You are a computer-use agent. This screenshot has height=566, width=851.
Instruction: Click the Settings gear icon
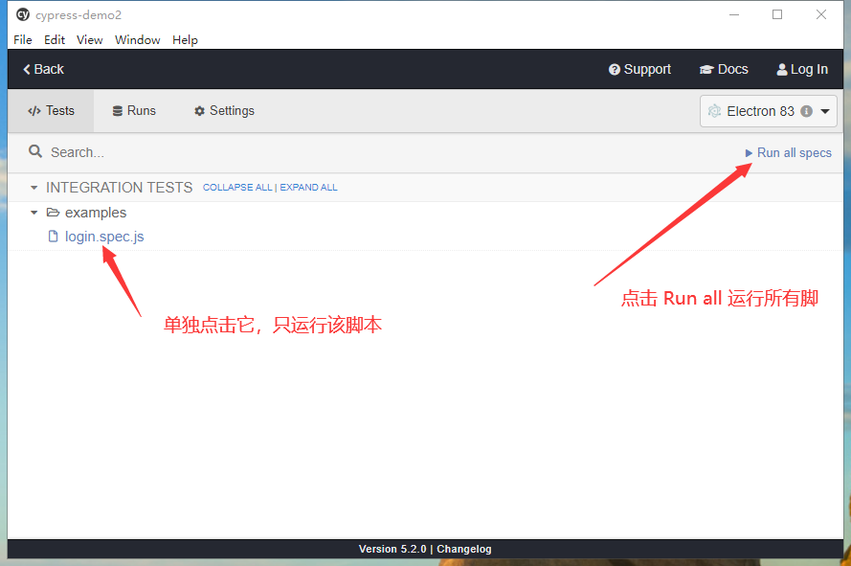click(x=199, y=111)
